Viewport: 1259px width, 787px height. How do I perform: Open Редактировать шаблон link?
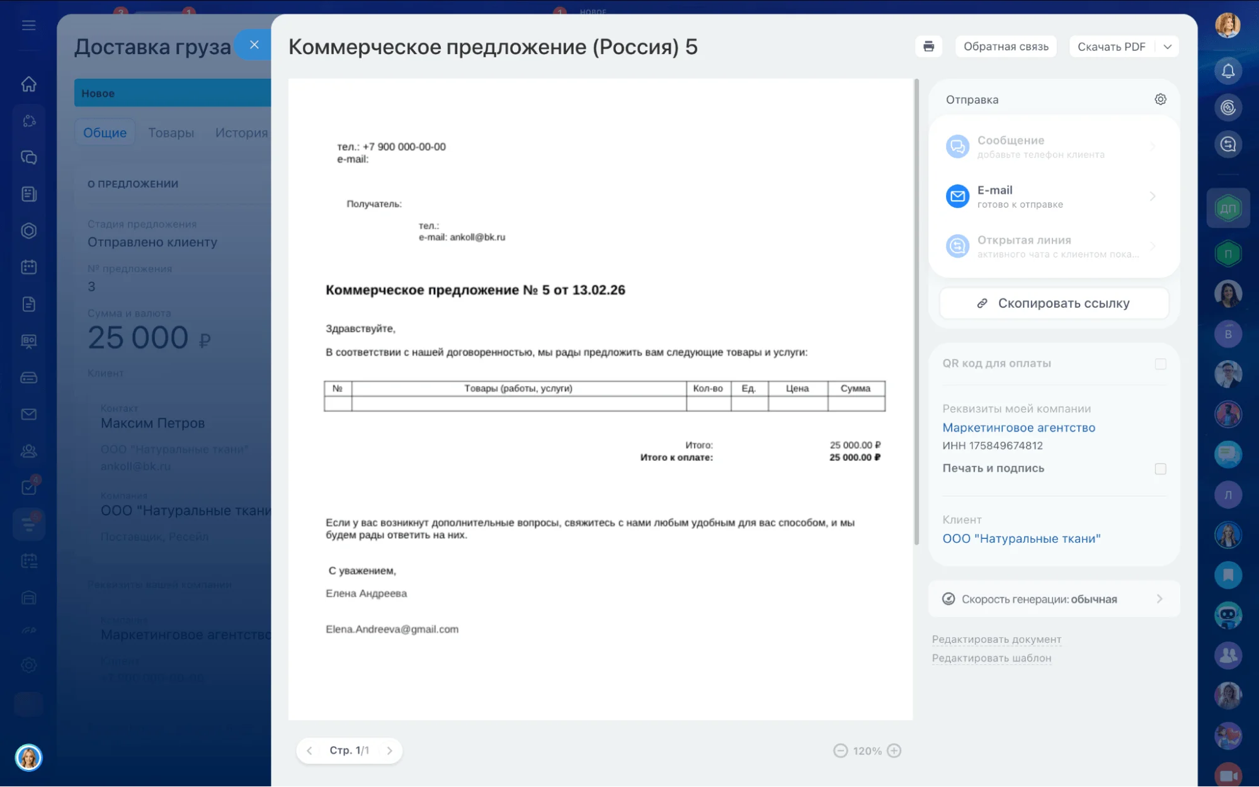click(991, 658)
